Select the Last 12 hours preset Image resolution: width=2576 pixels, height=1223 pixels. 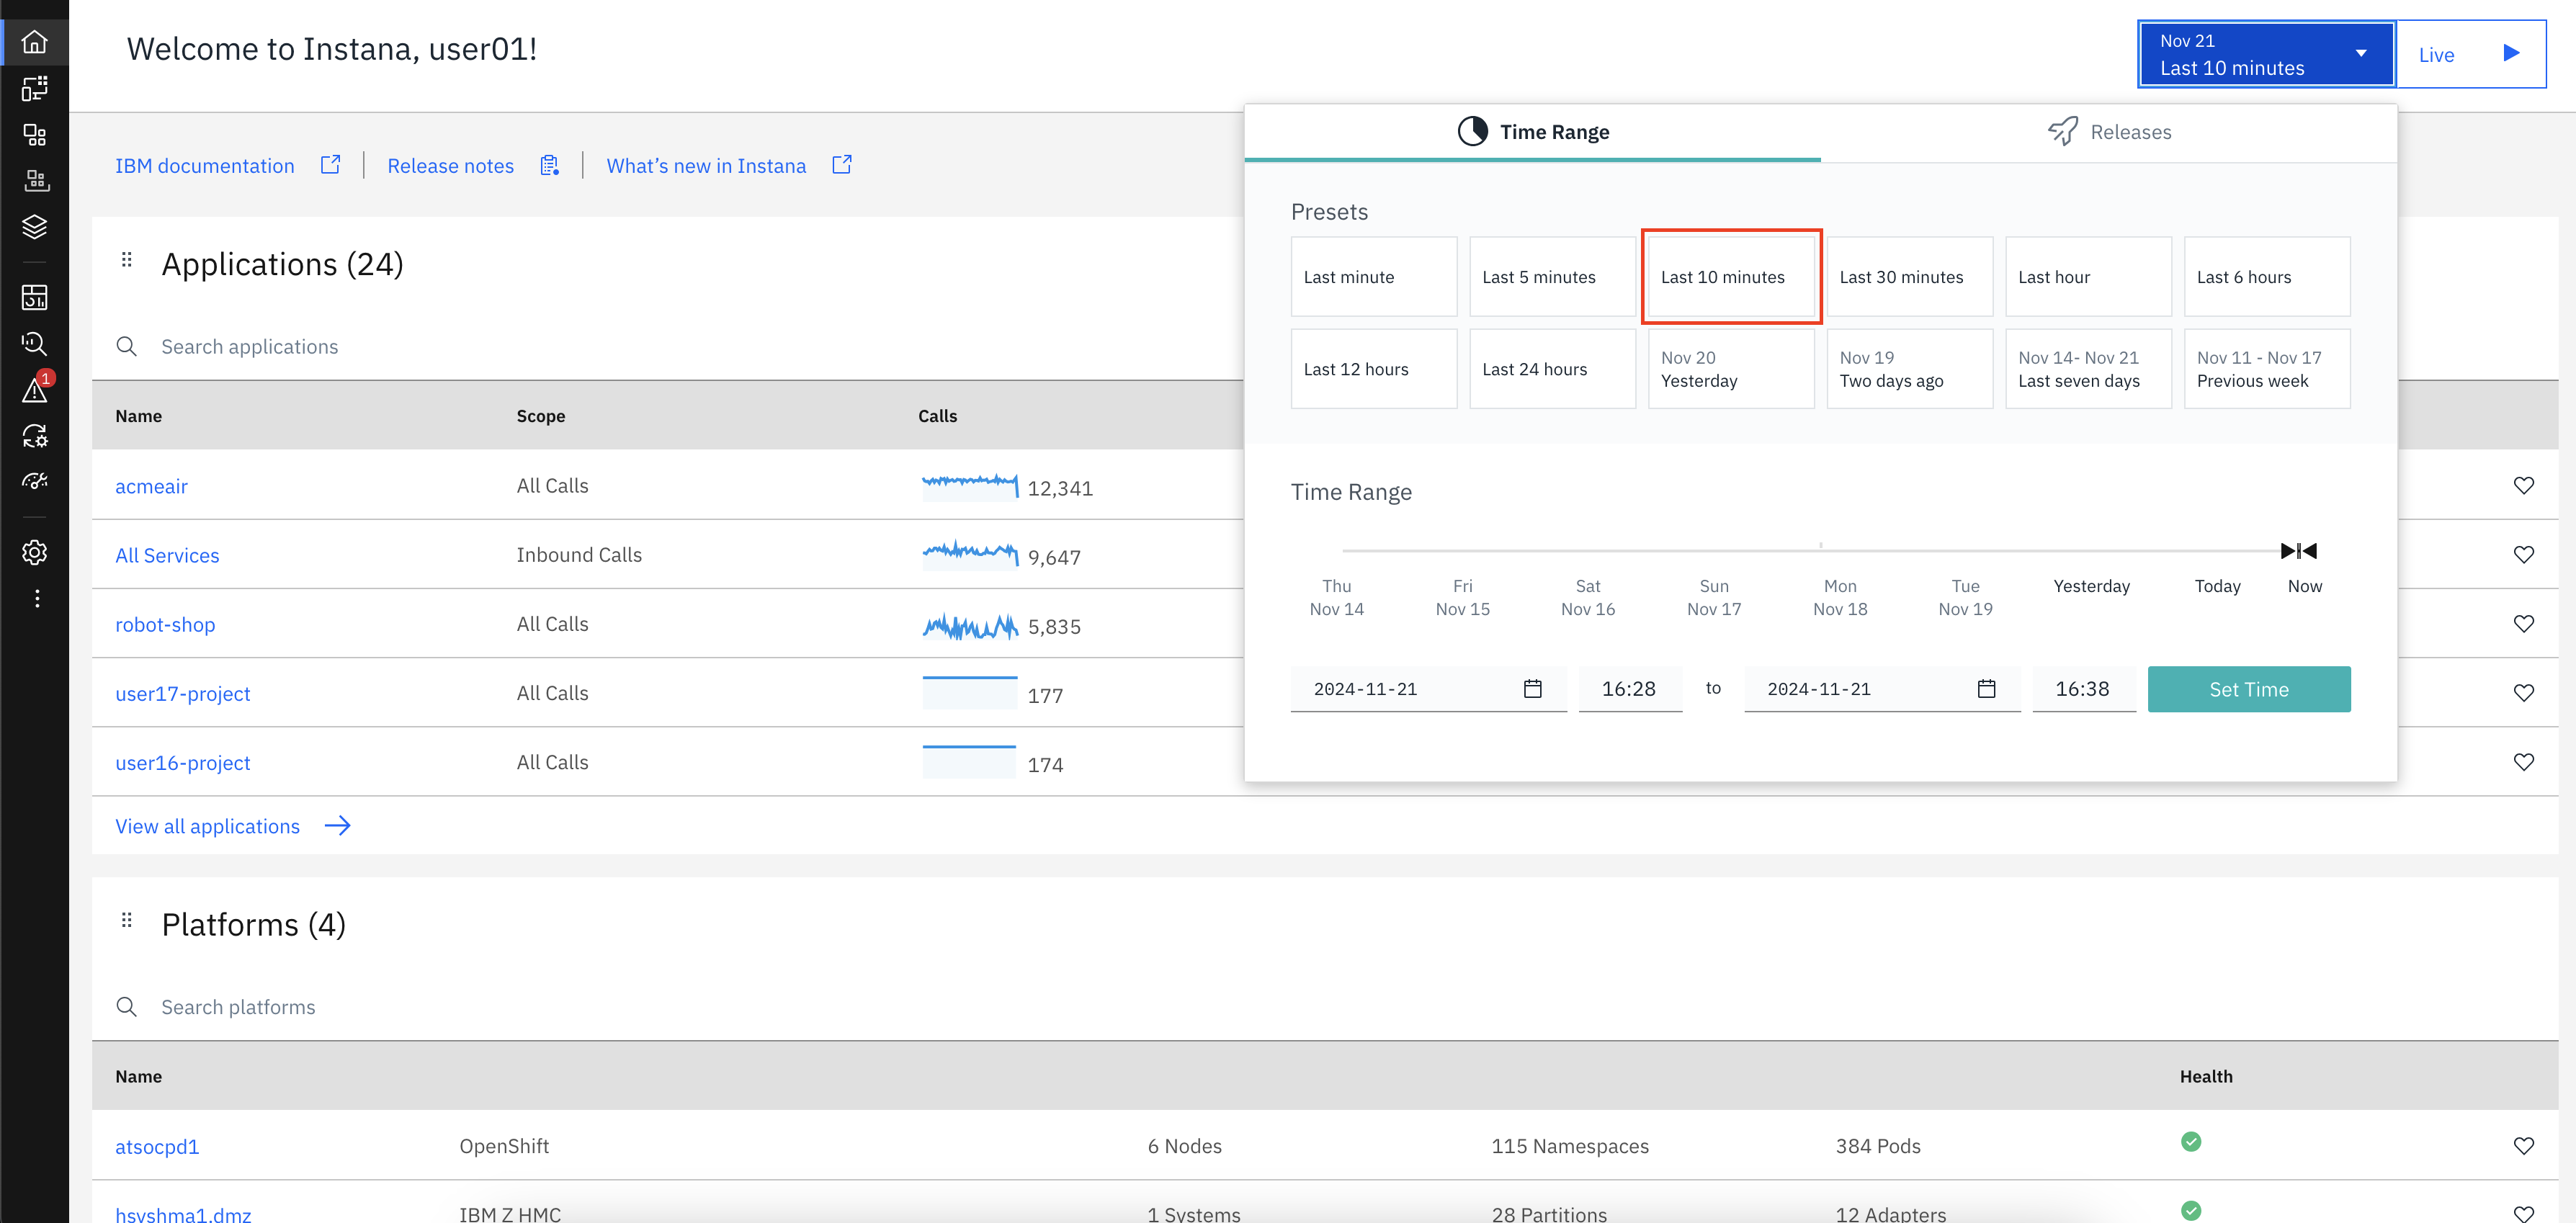(x=1374, y=369)
